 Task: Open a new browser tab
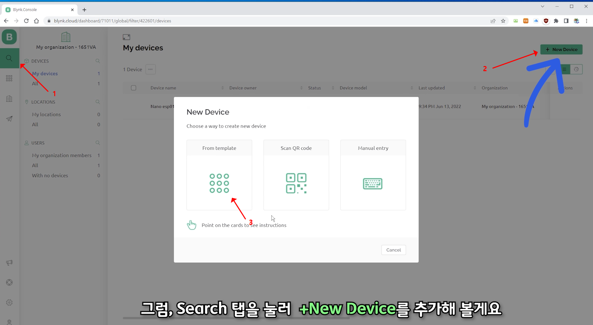tap(84, 10)
